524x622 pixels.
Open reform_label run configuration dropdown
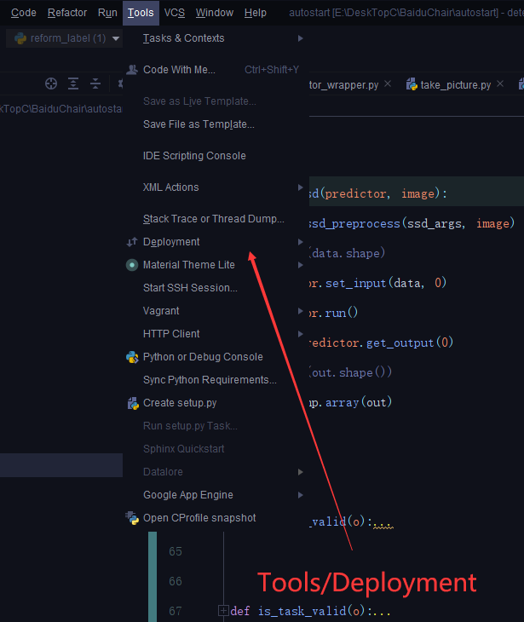[x=116, y=38]
